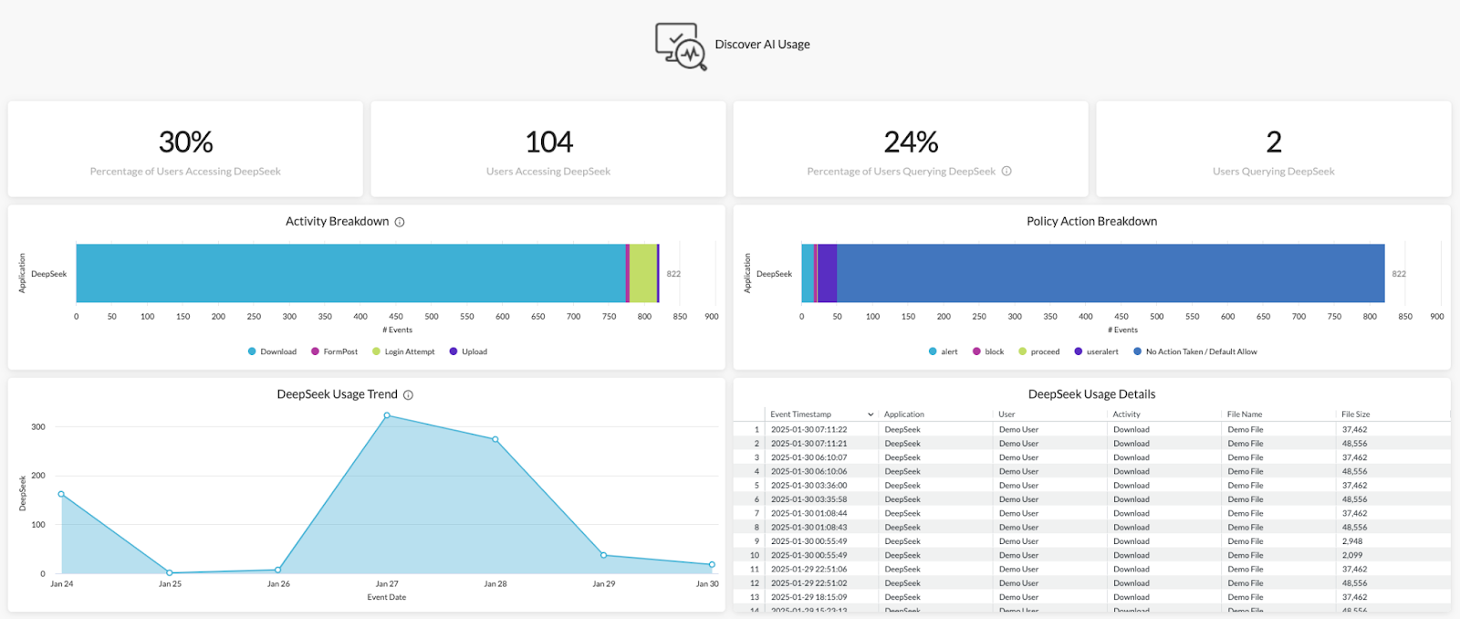Click the 822 total label in Activity Breakdown
1460x619 pixels.
click(673, 274)
